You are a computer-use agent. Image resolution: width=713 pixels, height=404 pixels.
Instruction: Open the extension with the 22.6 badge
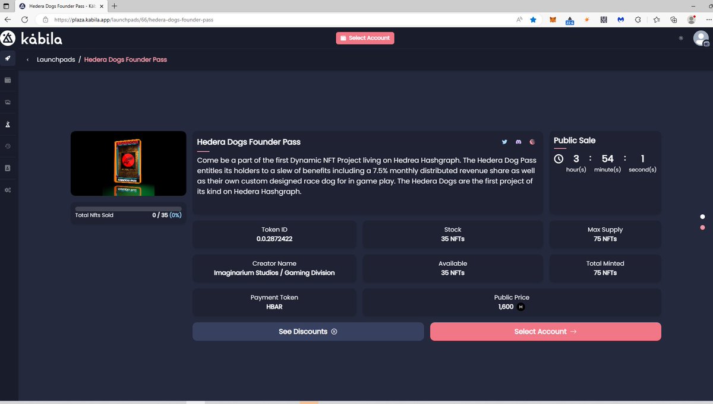(x=569, y=20)
